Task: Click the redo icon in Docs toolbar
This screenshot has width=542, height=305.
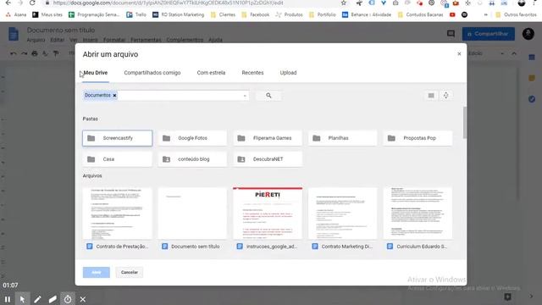Action: coord(24,53)
